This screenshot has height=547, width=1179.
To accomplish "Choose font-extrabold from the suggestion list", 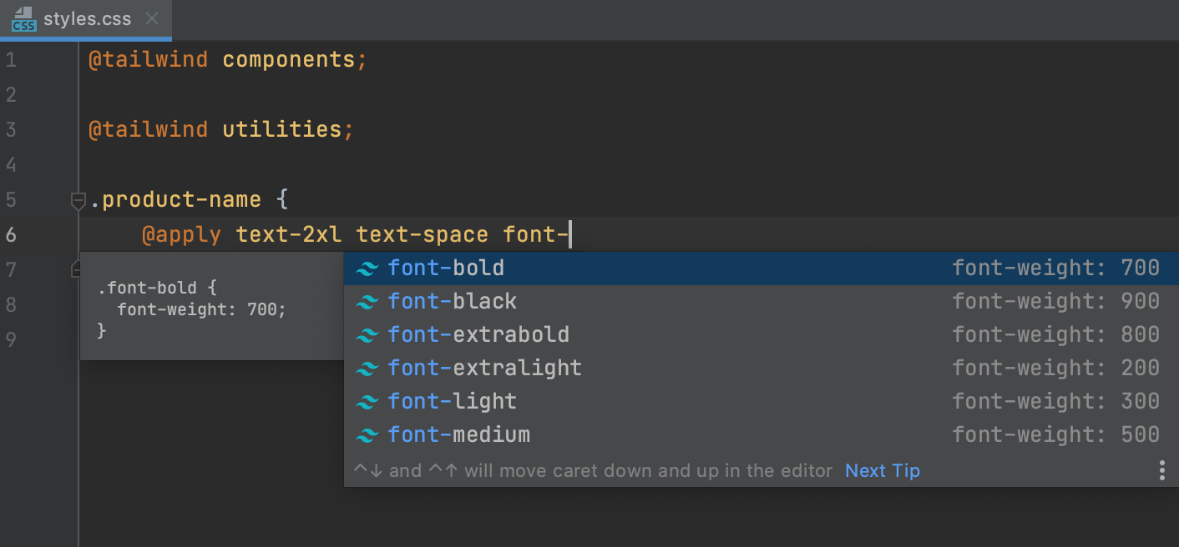I will tap(478, 334).
